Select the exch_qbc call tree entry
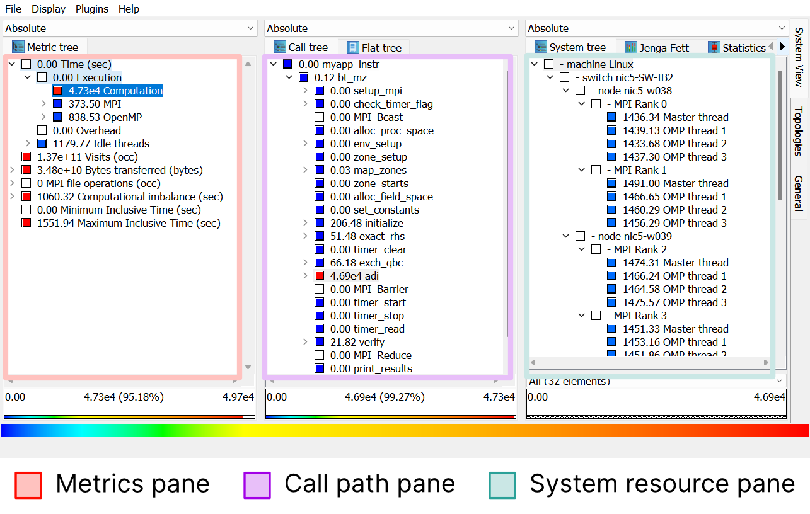 (x=366, y=263)
